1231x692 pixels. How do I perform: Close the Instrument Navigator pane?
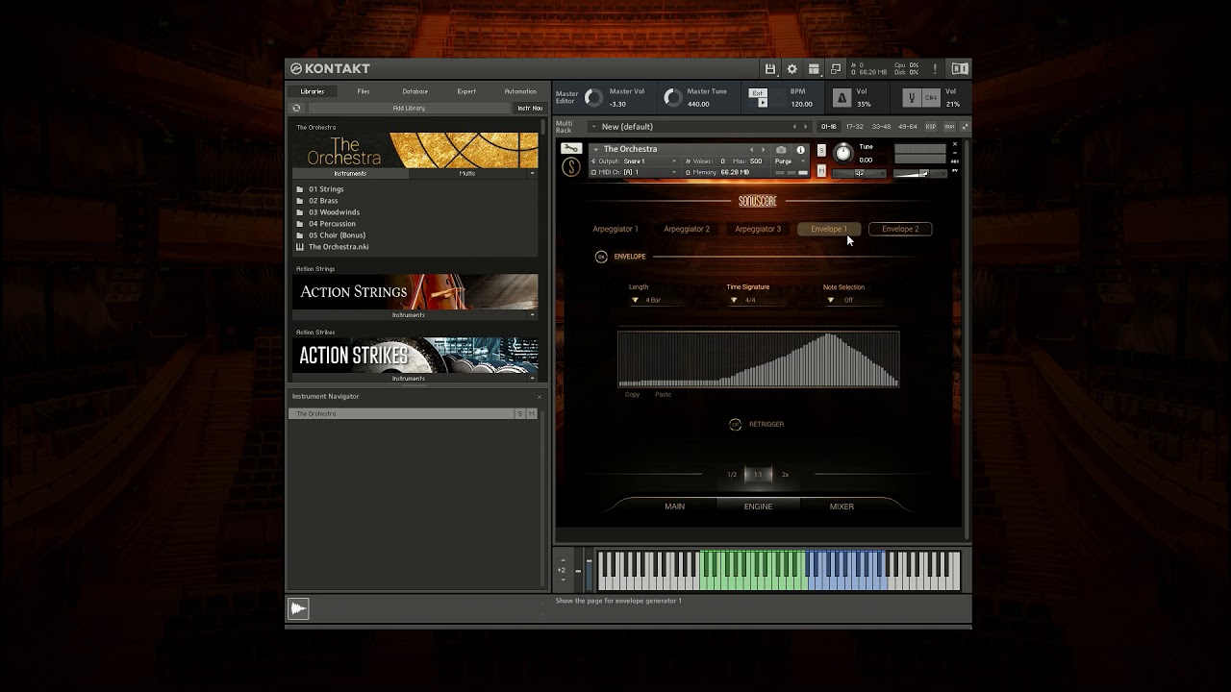click(539, 397)
